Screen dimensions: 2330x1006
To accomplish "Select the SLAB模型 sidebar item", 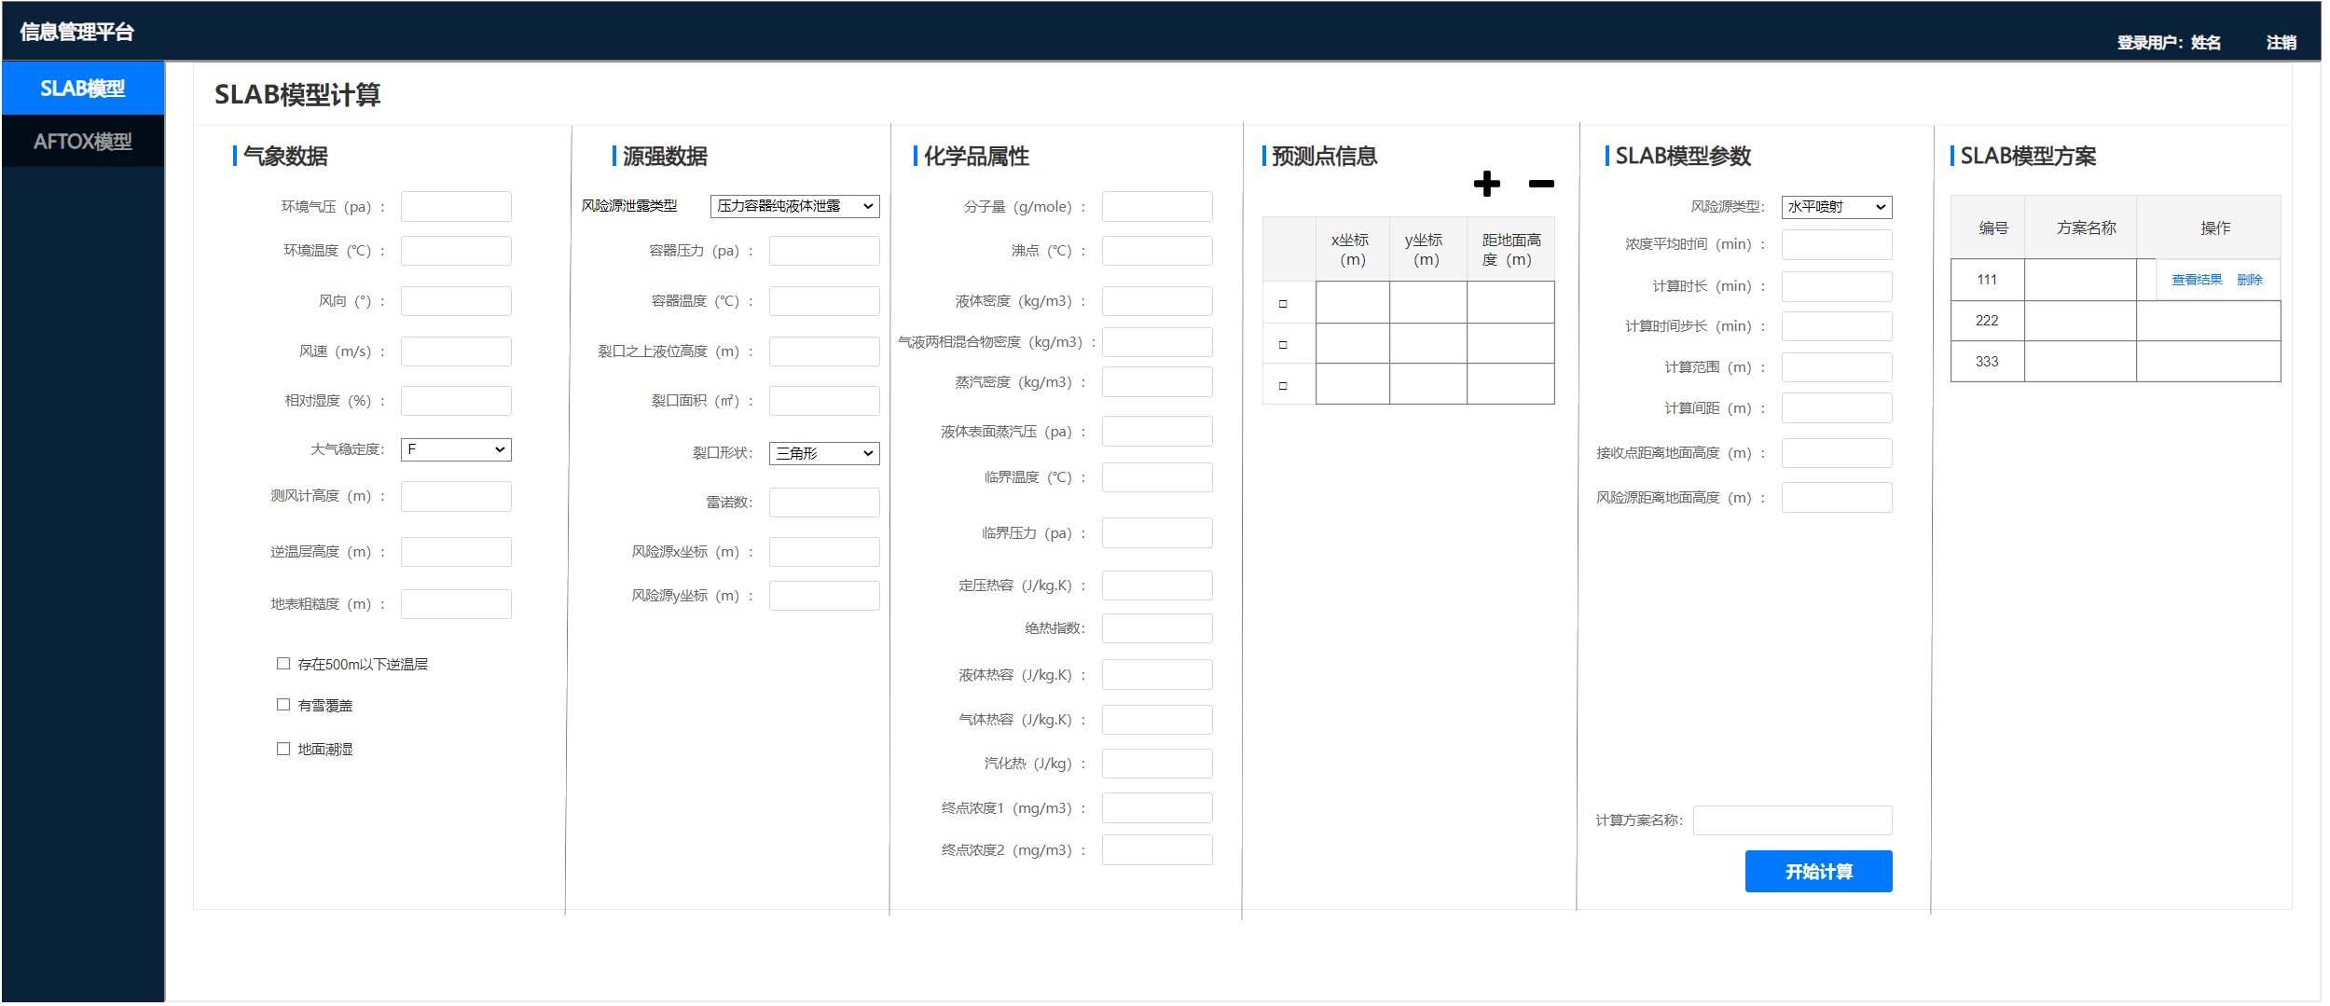I will click(83, 89).
